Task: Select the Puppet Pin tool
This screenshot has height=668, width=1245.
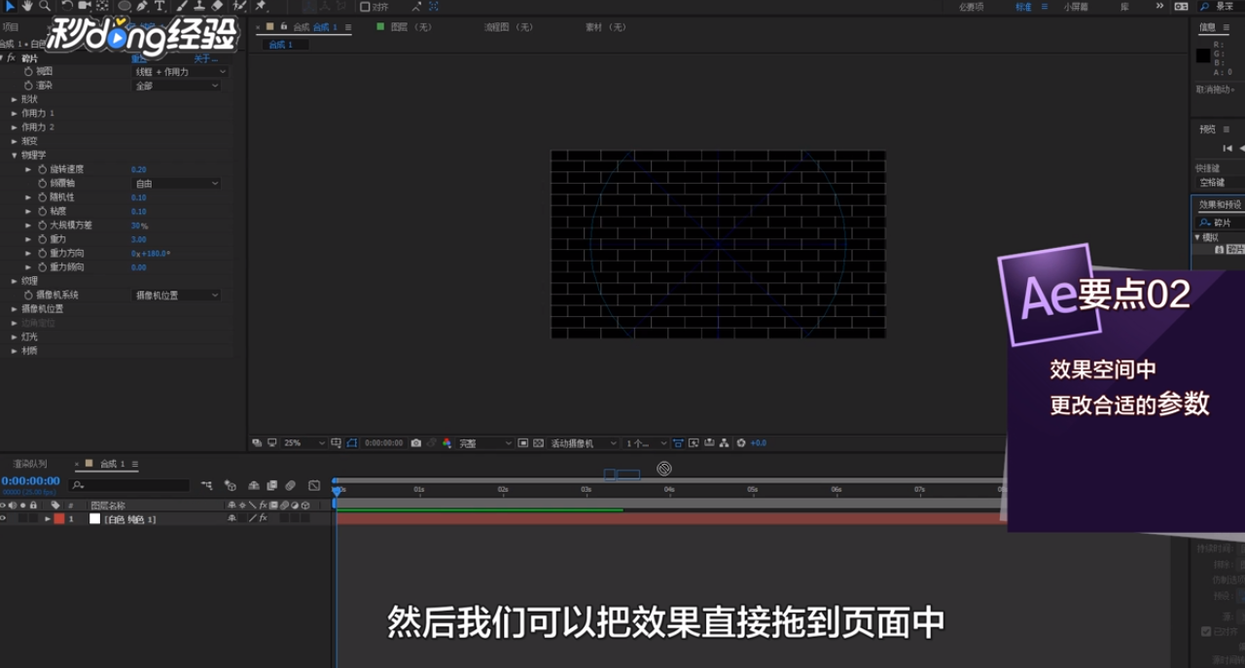Action: click(x=261, y=6)
